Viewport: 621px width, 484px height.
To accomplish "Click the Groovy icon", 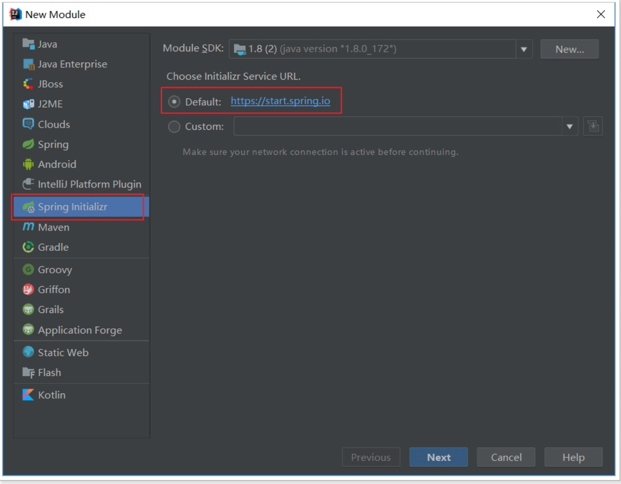I will 28,270.
